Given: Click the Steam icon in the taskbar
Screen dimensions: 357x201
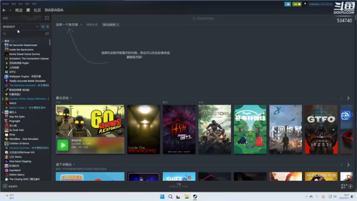Looking at the screenshot, I should click(195, 197).
